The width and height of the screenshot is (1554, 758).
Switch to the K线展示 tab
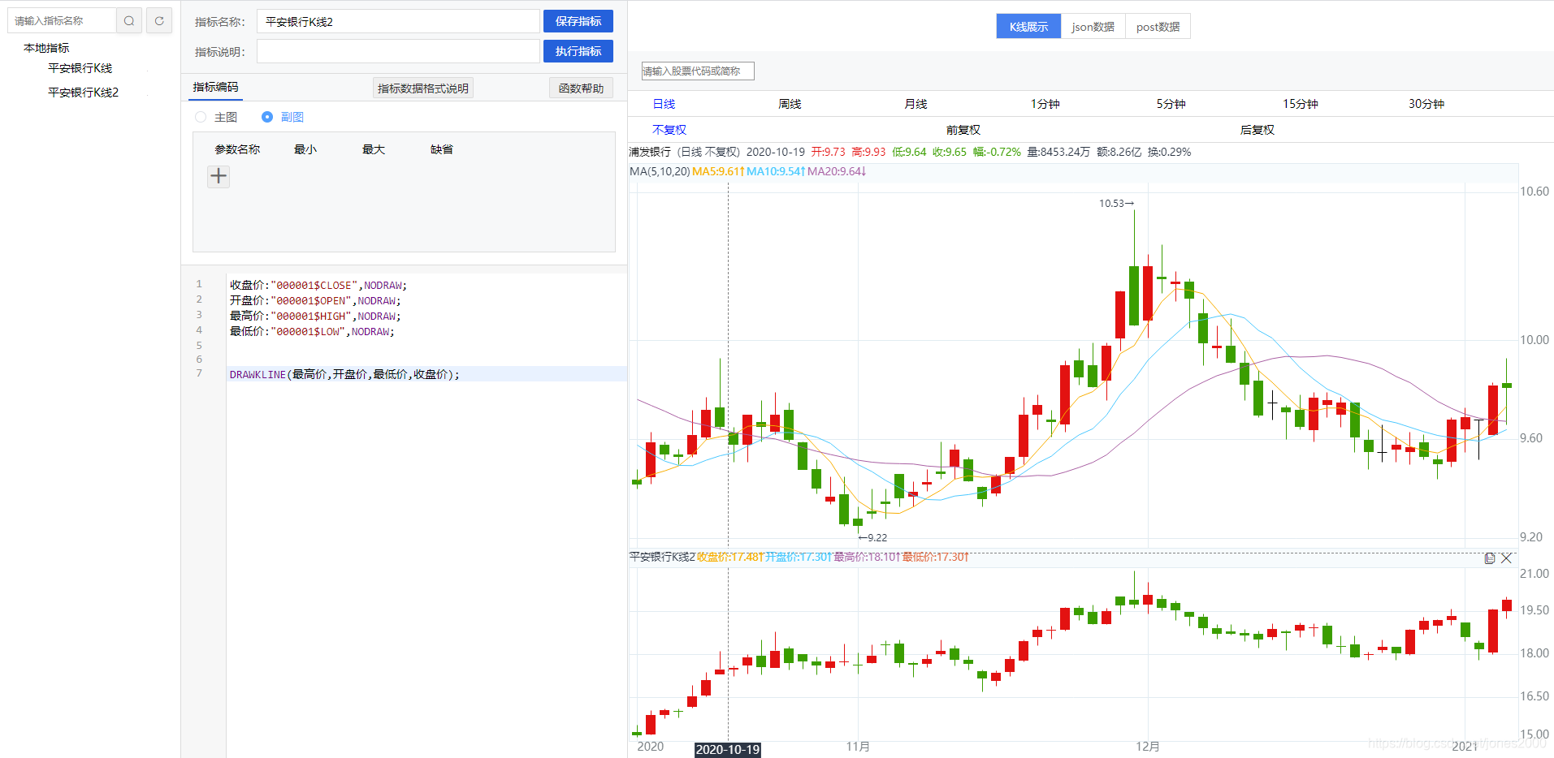coord(1028,27)
